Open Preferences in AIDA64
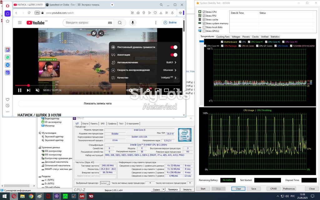320x200 pixels. pos(289,189)
